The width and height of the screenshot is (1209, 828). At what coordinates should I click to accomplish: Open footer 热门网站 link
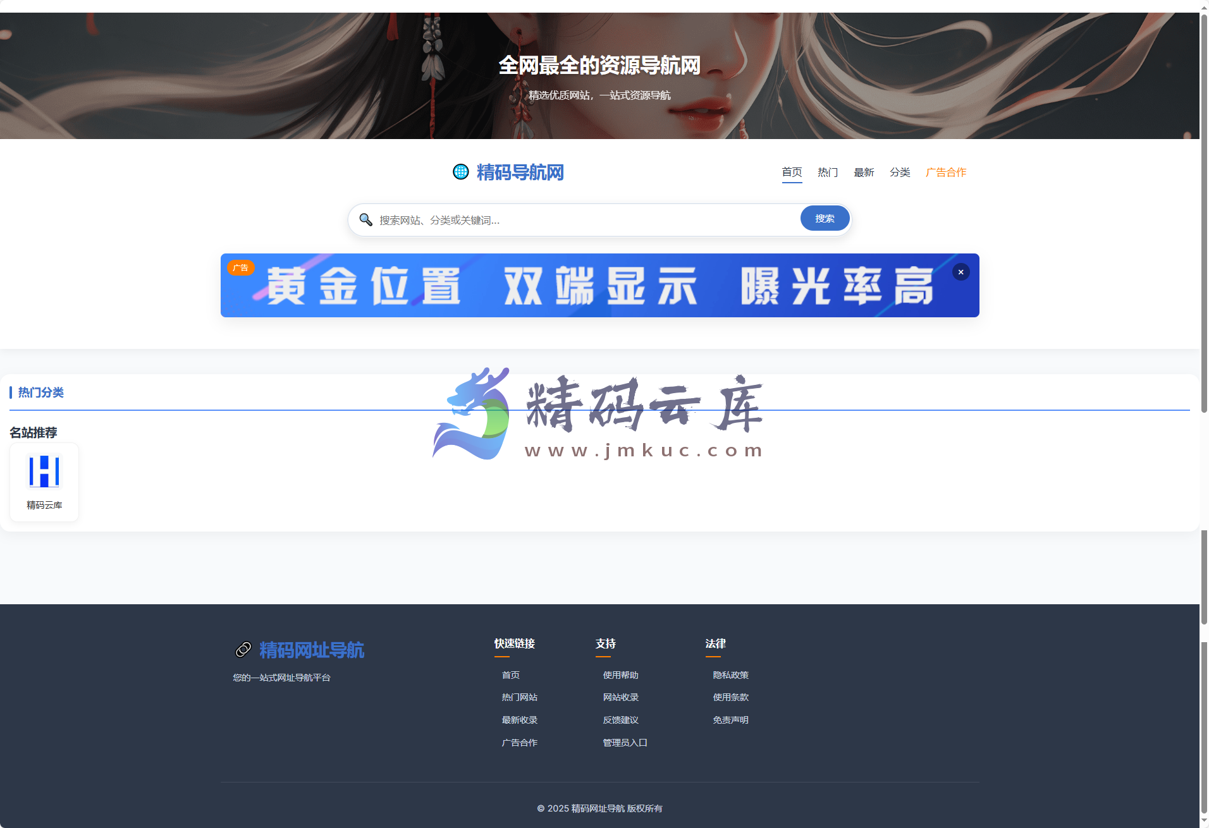tap(520, 697)
